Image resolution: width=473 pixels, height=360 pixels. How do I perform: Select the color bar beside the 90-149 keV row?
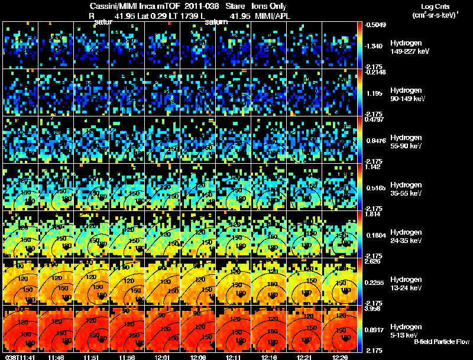pyautogui.click(x=359, y=93)
